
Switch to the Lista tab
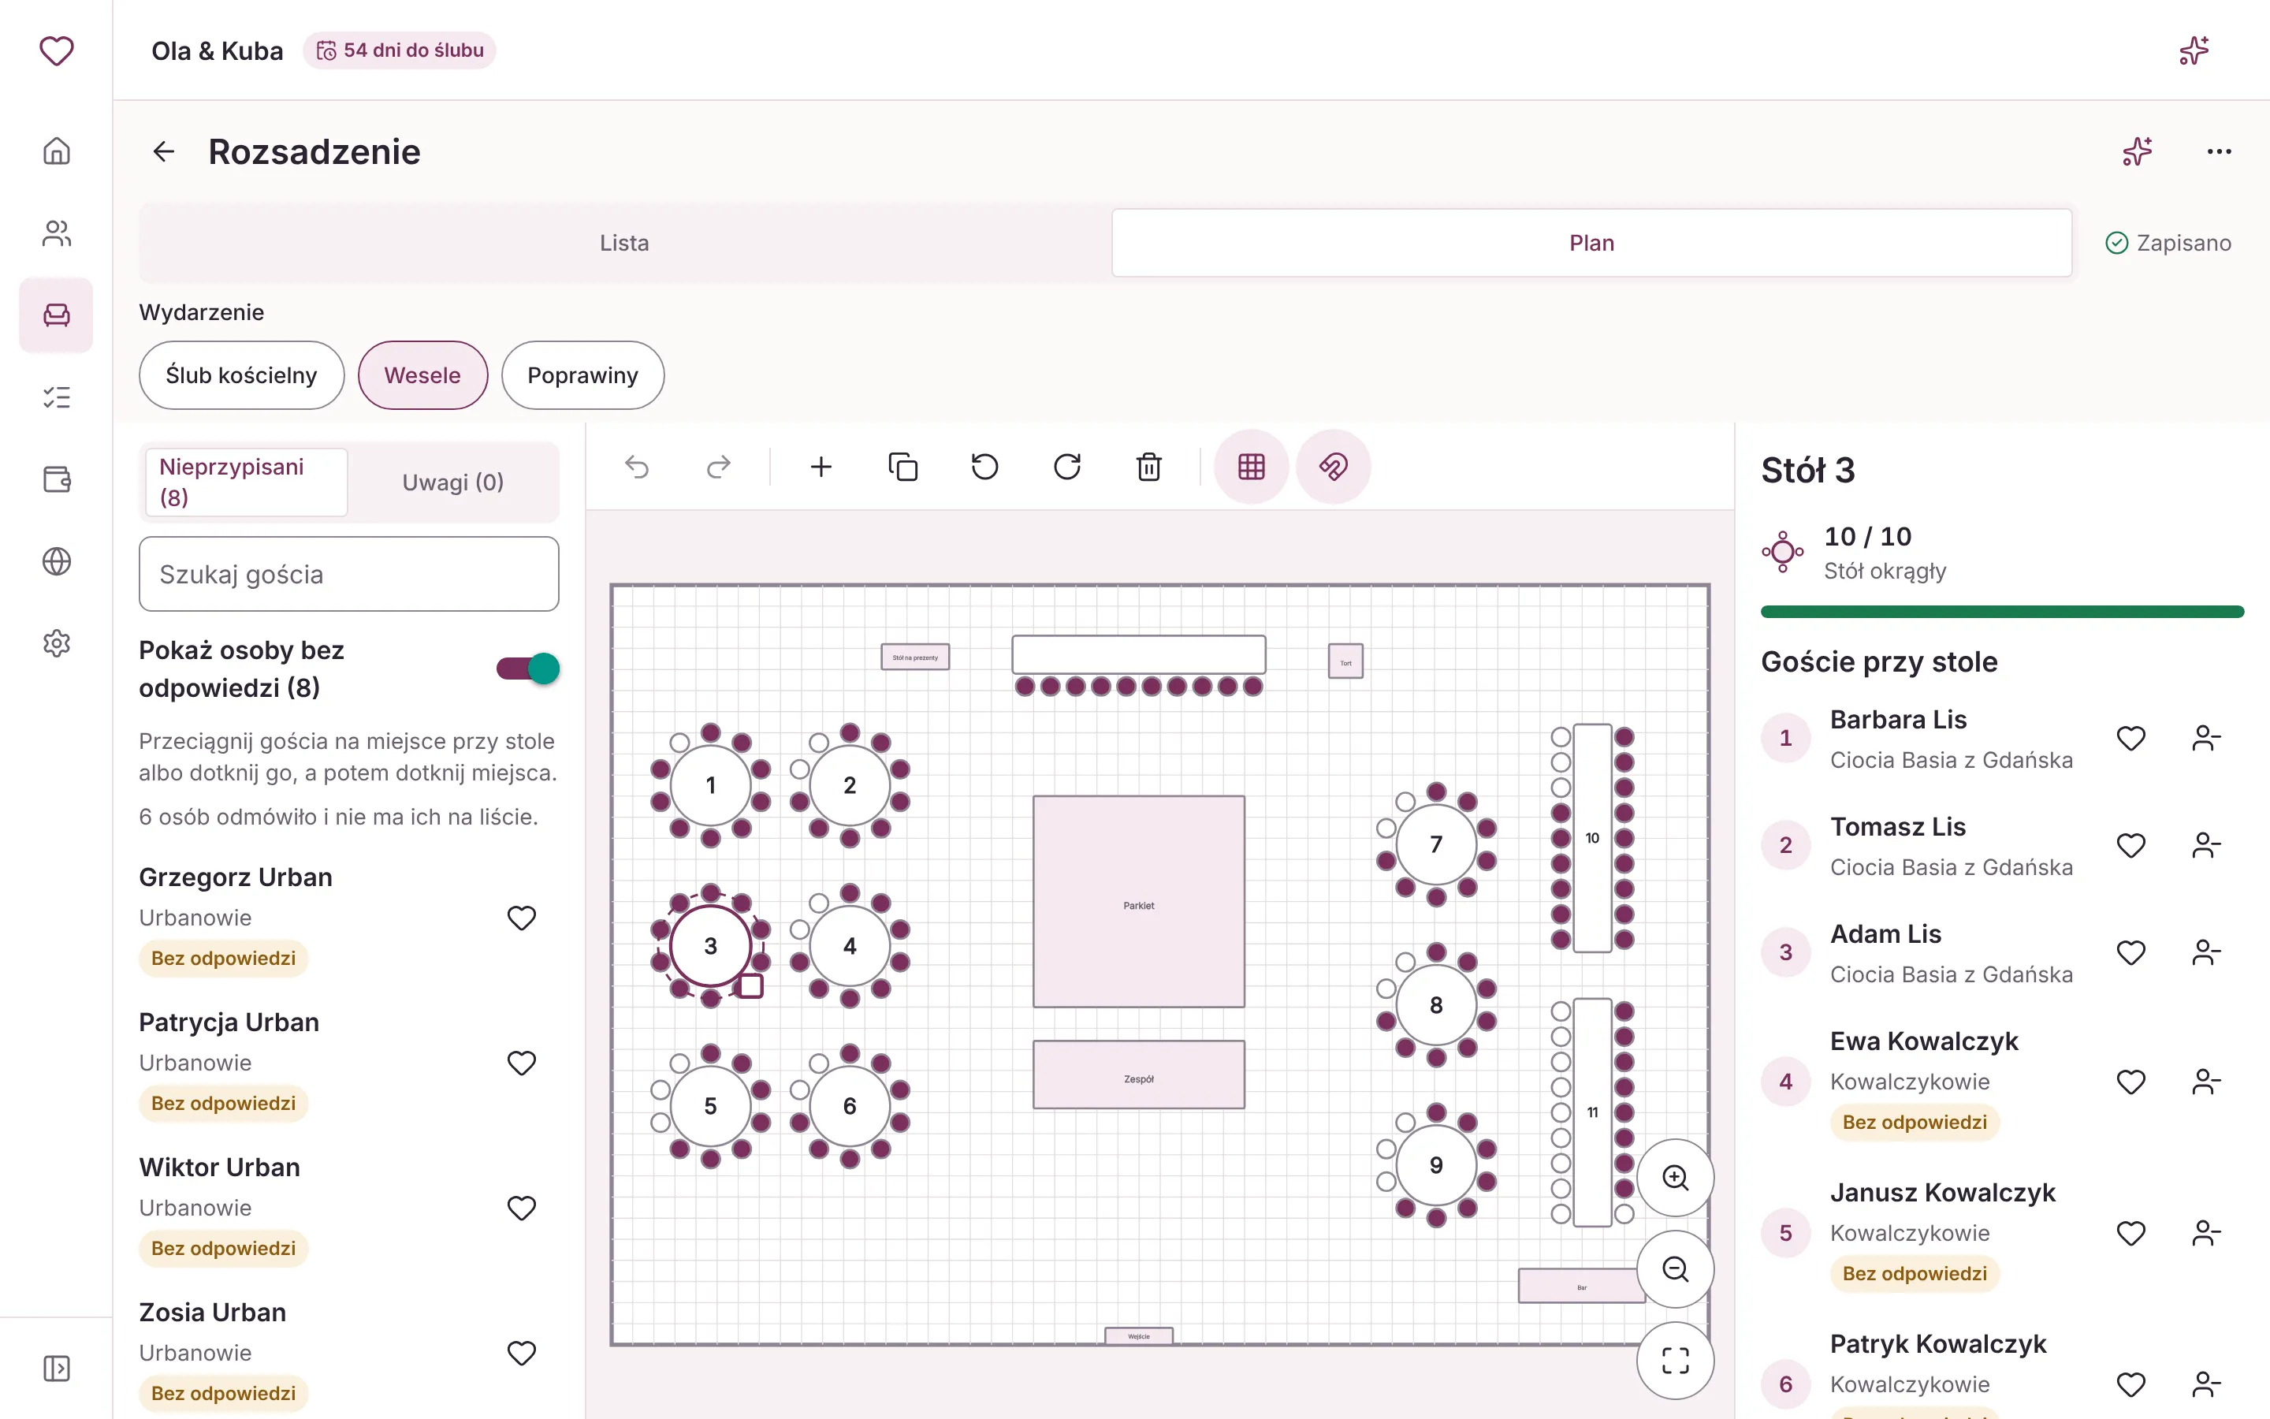pos(625,243)
